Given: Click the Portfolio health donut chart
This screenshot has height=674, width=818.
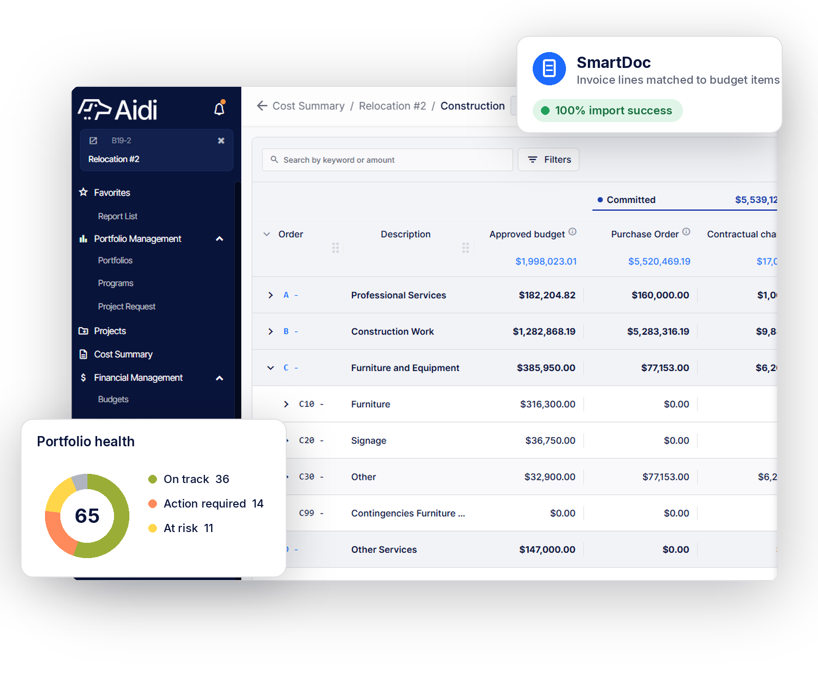Looking at the screenshot, I should point(87,516).
